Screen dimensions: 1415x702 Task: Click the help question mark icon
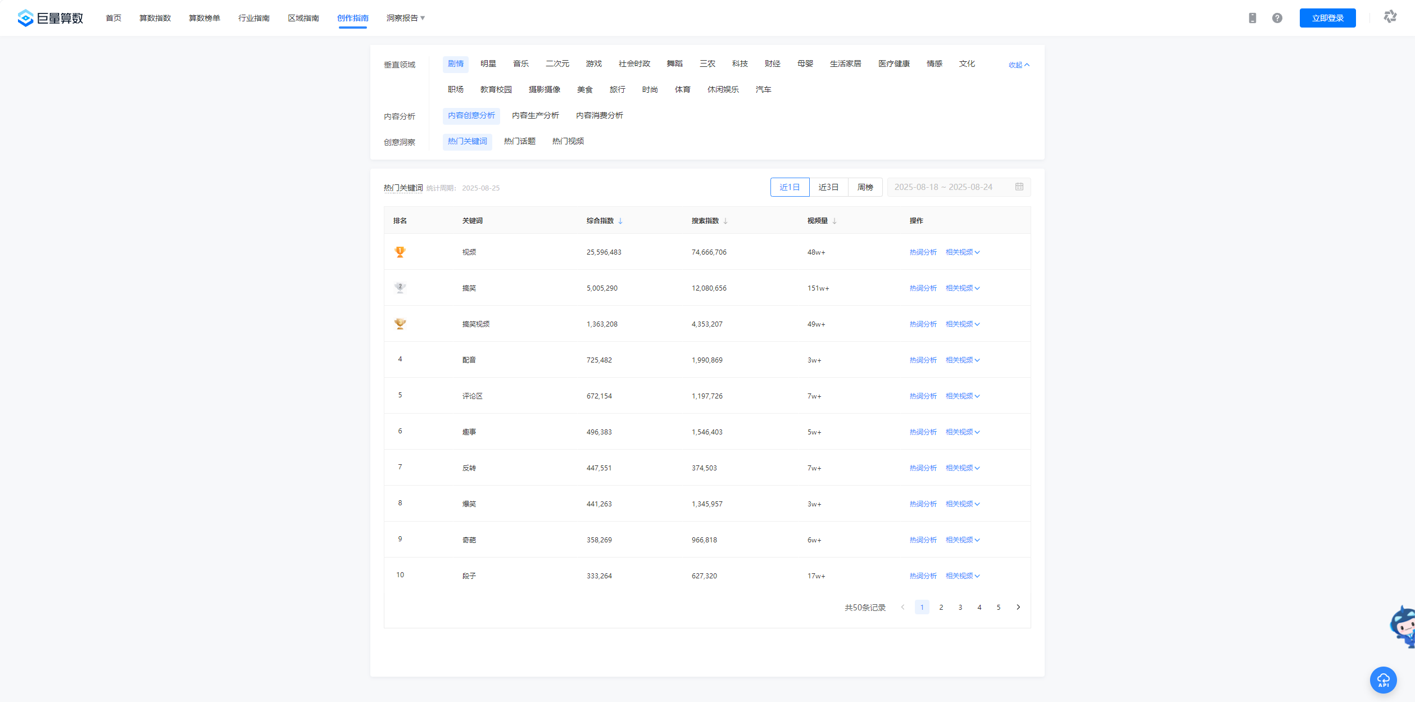(x=1277, y=18)
